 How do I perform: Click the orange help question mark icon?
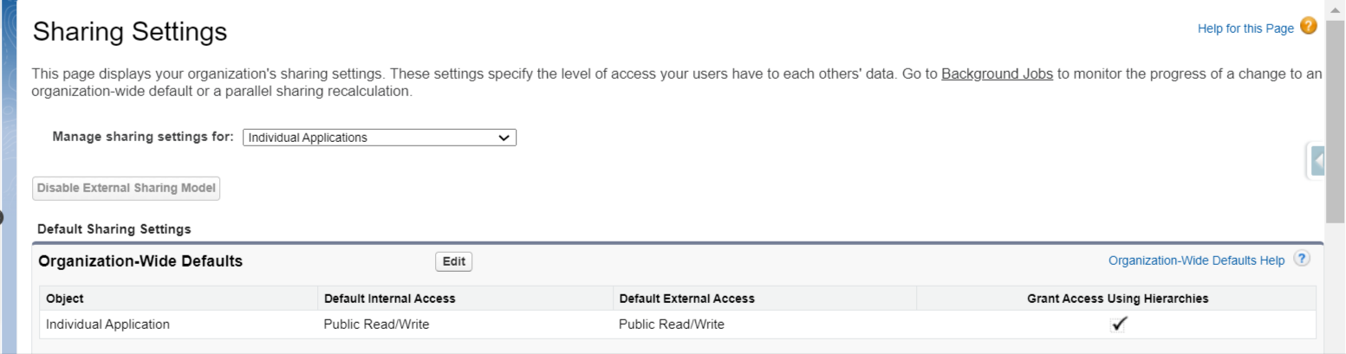pos(1309,27)
